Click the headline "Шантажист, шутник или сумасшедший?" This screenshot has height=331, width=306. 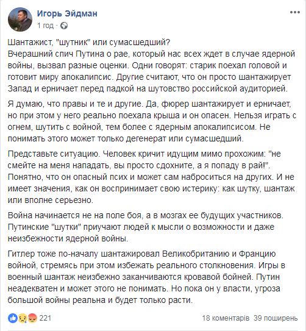(x=89, y=43)
